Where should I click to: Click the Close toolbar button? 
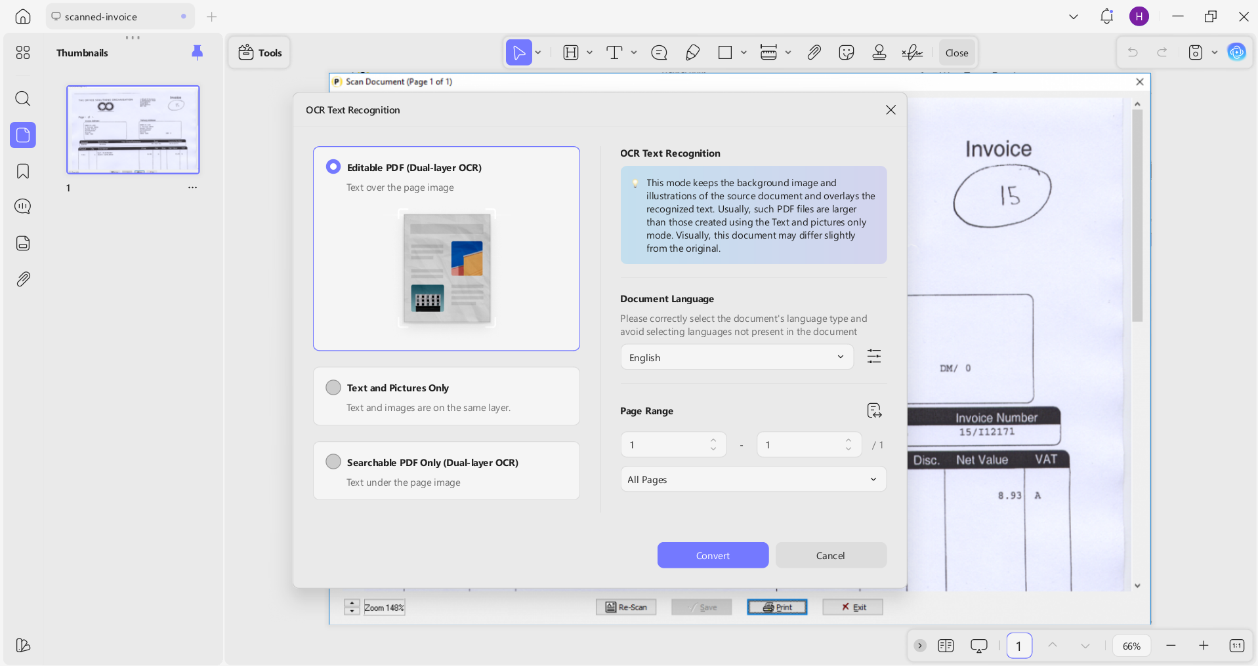(957, 52)
